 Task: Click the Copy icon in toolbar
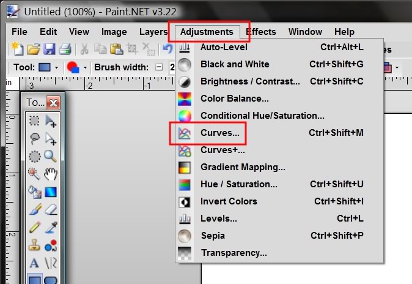point(100,49)
